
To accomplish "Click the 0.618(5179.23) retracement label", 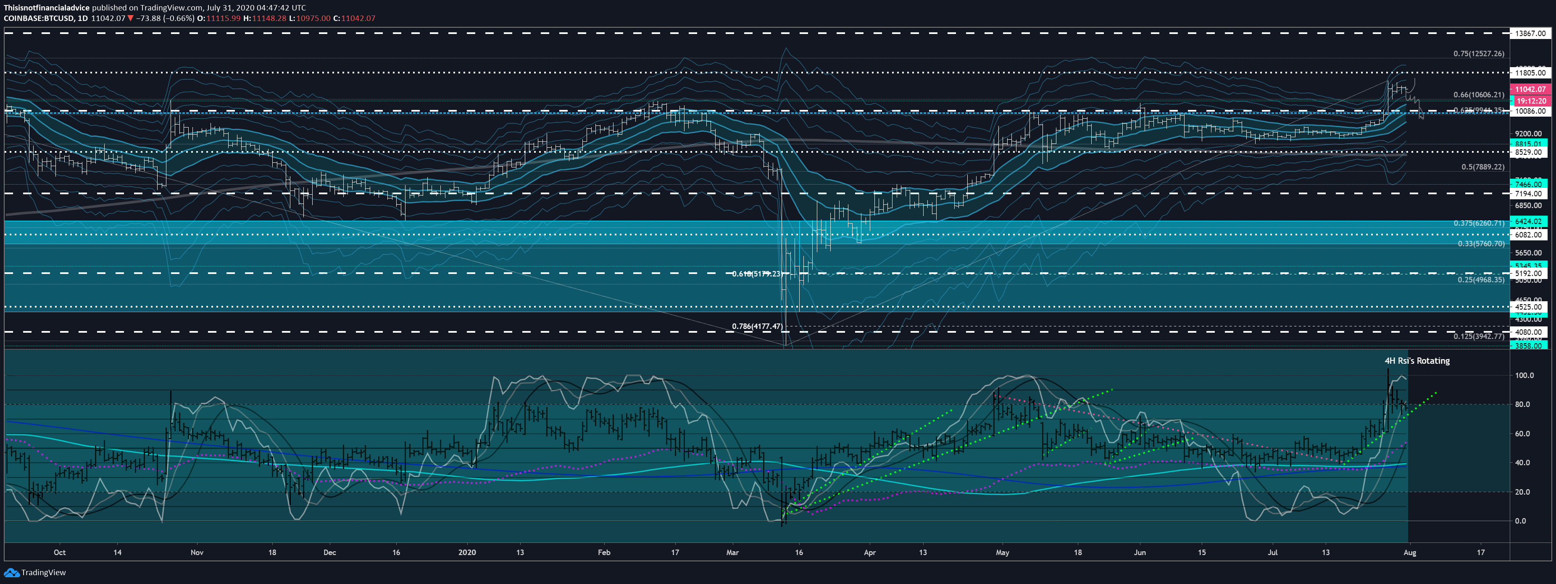I will [757, 274].
